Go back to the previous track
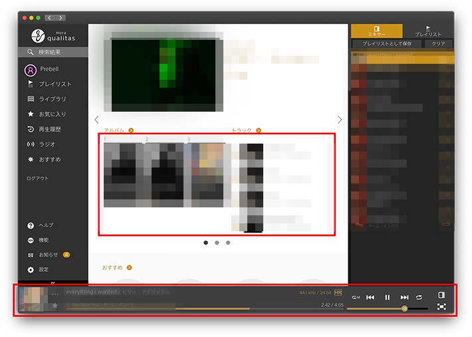472x337 pixels. pyautogui.click(x=370, y=297)
